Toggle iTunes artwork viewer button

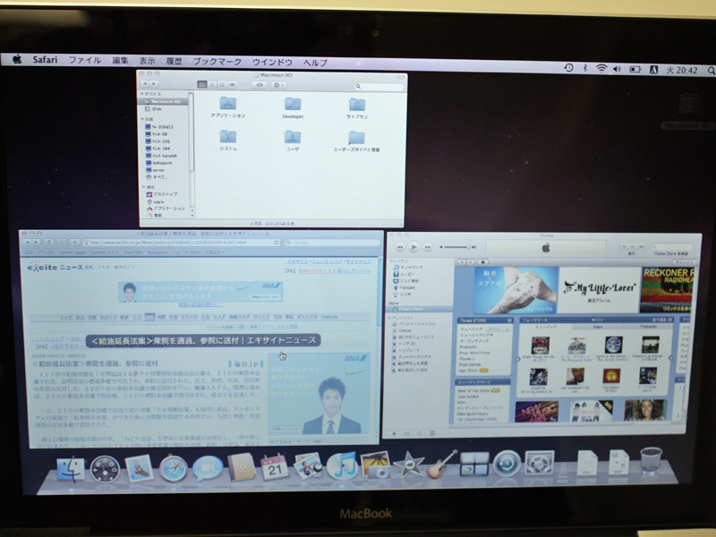coord(432,433)
